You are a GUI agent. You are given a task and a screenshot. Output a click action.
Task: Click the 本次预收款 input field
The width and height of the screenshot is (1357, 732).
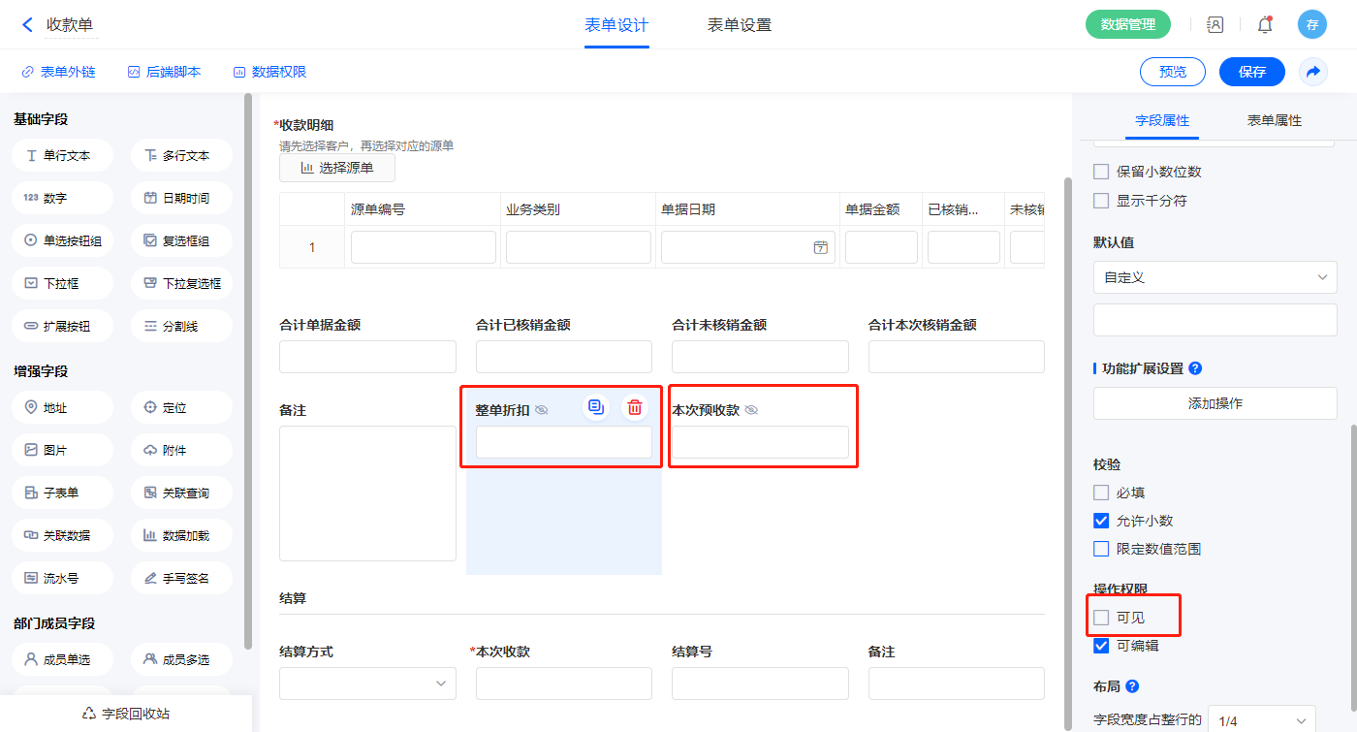[760, 442]
